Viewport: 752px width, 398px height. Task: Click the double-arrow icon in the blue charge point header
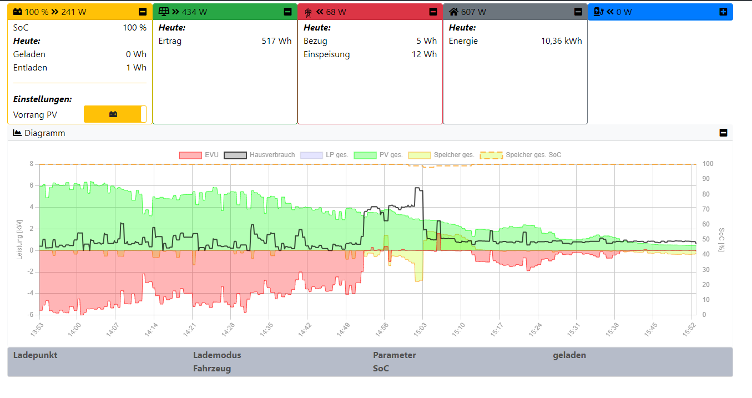click(610, 12)
